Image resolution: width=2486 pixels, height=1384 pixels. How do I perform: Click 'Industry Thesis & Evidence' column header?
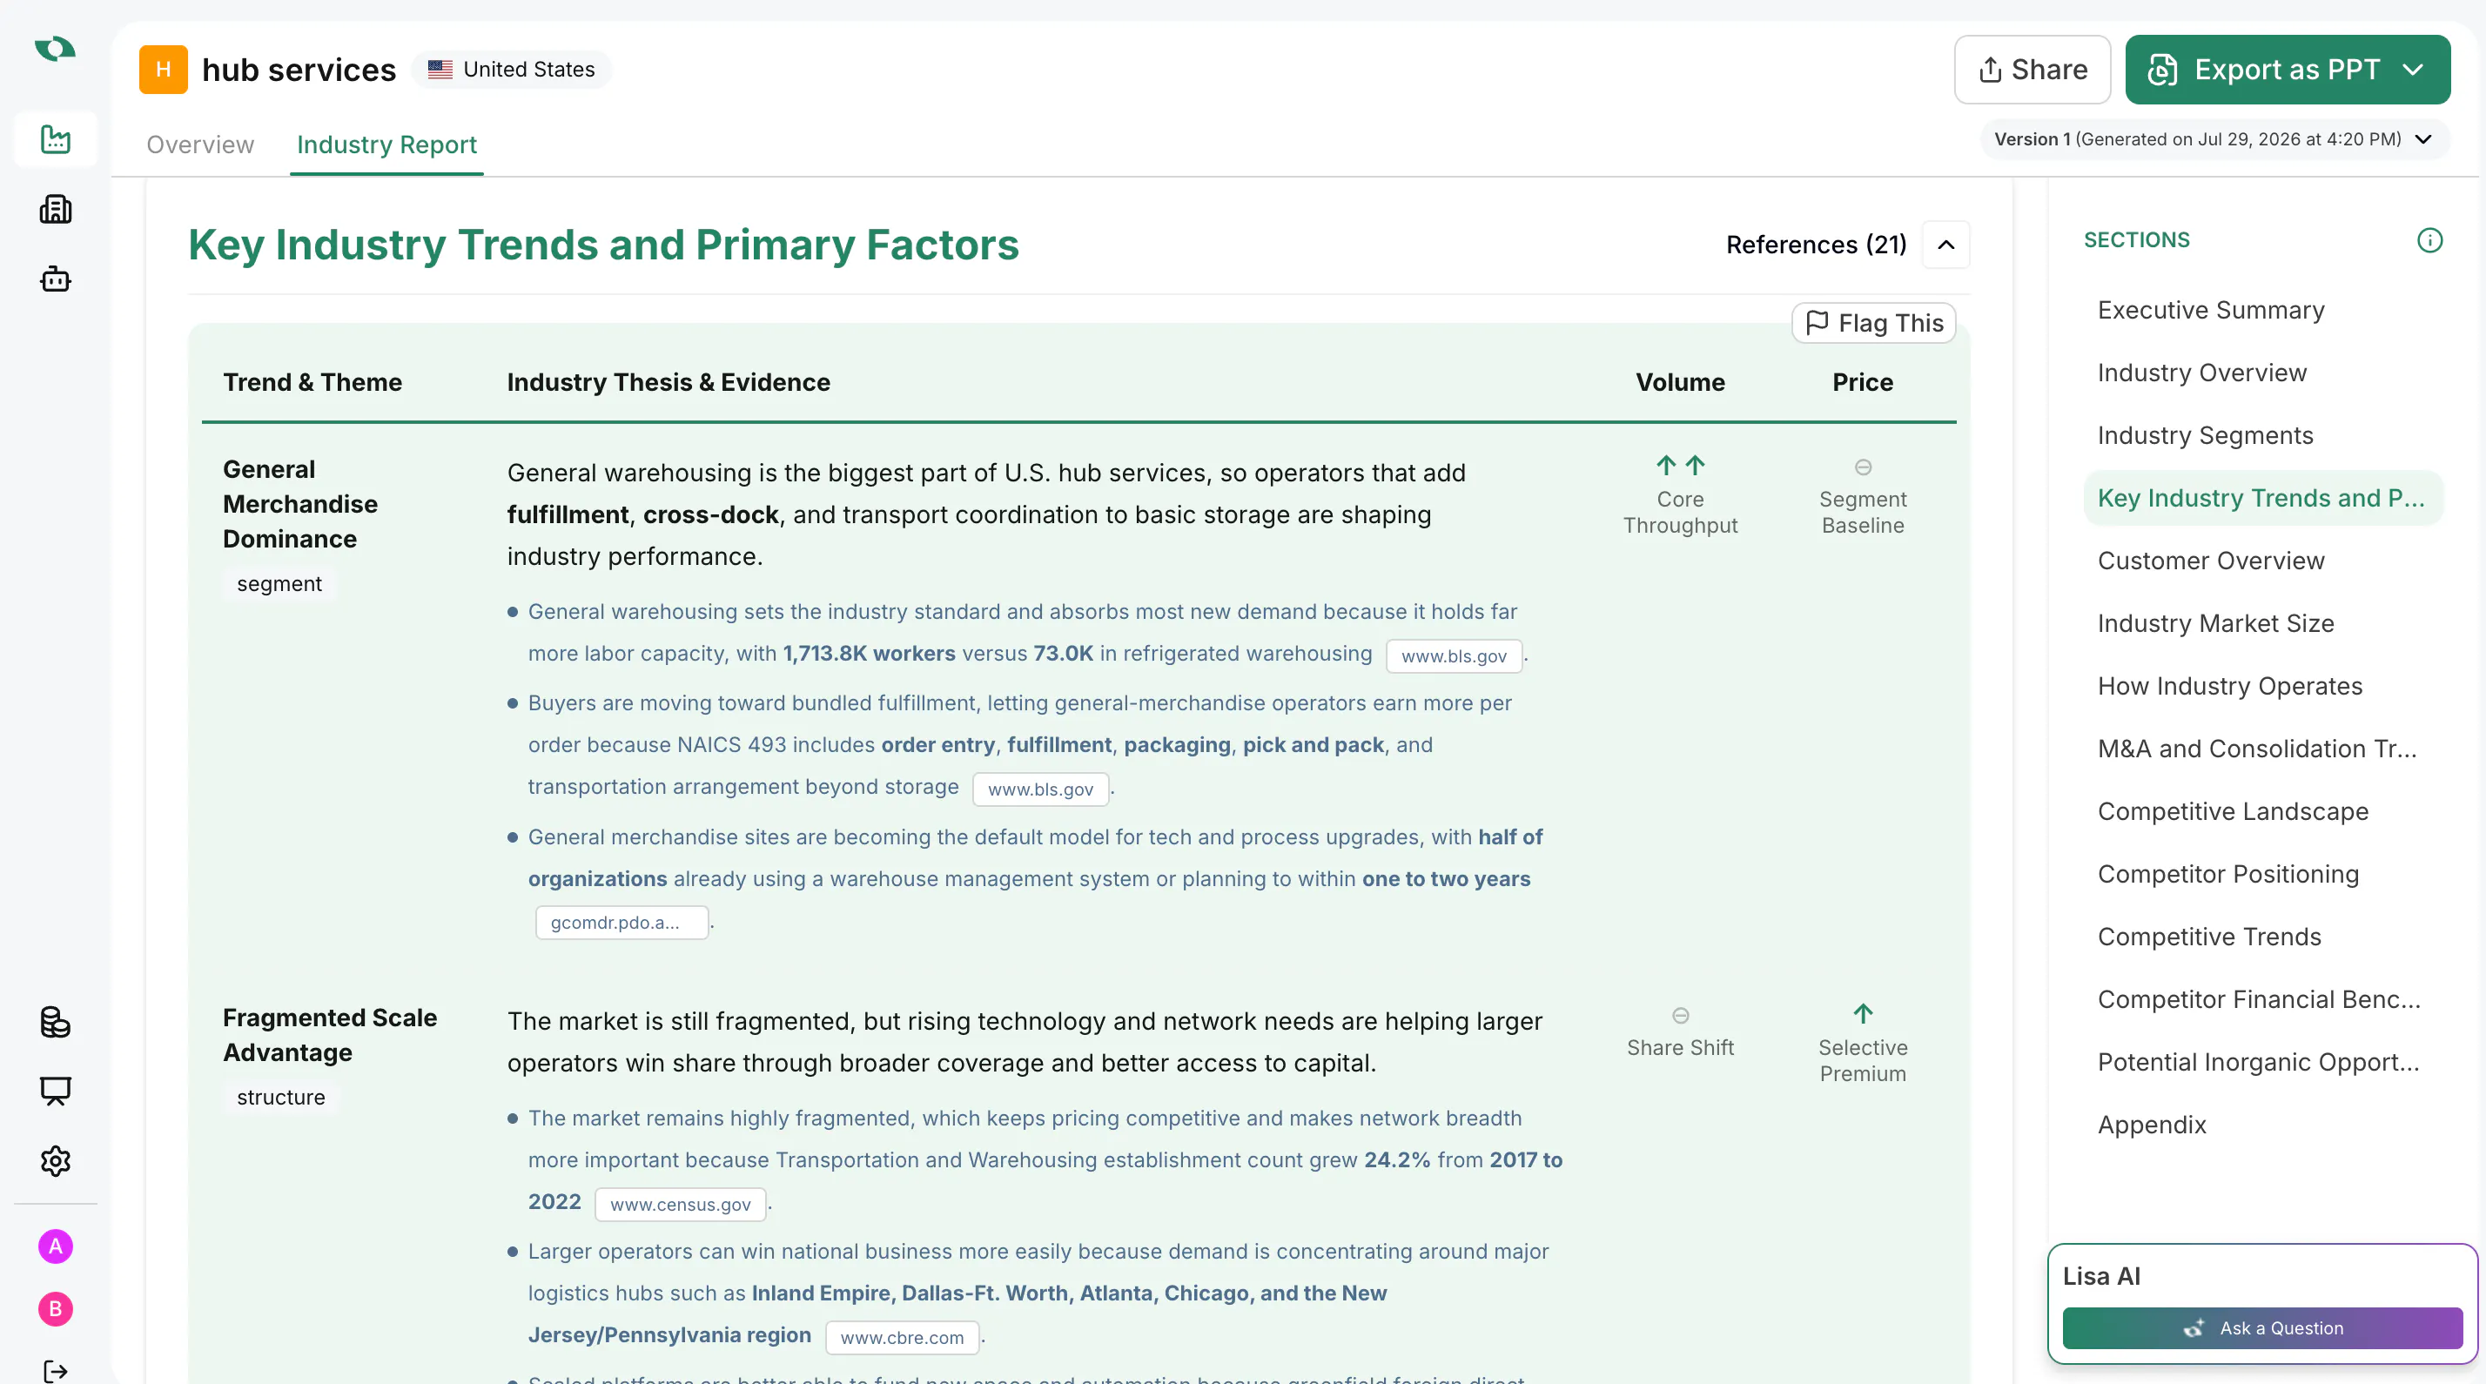(x=668, y=383)
